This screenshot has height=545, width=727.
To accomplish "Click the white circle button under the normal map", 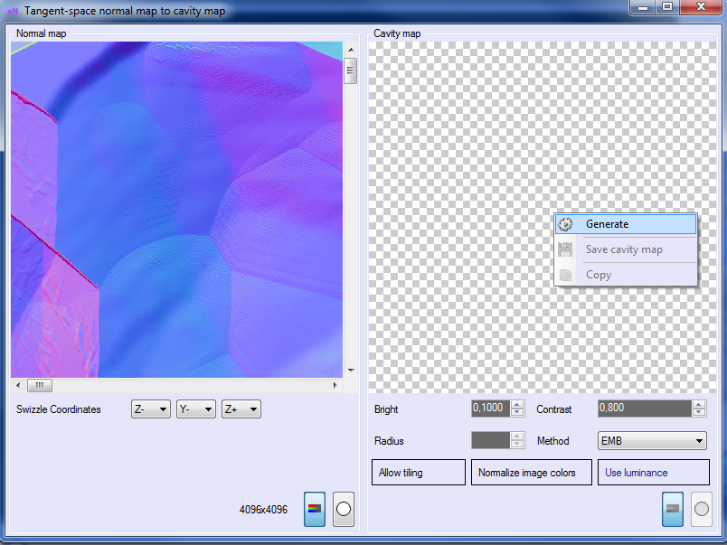I will (344, 509).
